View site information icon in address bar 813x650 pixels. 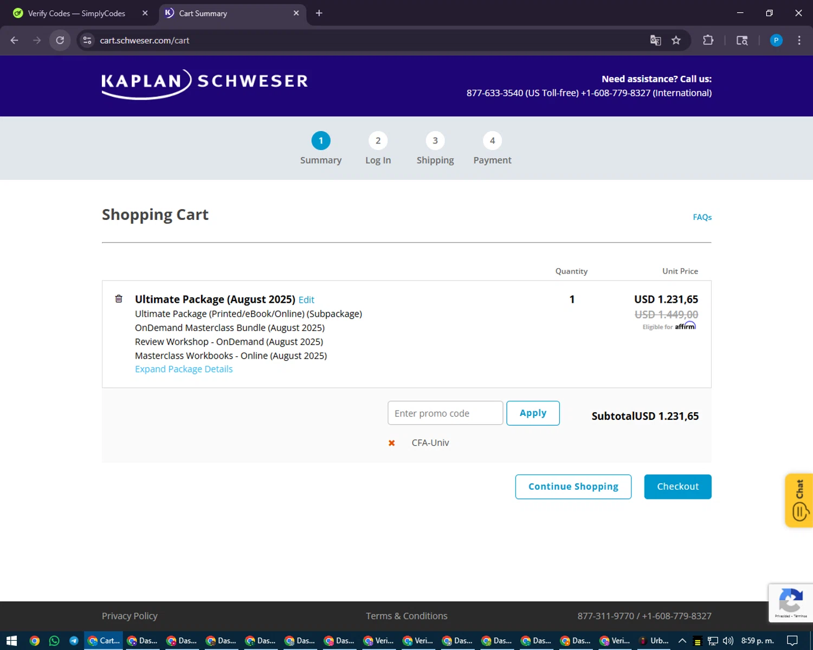[x=87, y=40]
